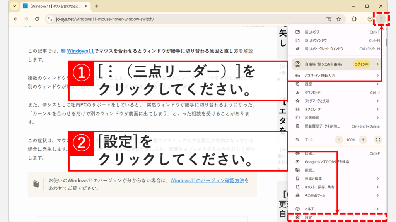
Task: Click the question mark icon beside ヘルプ
Action: (297, 209)
